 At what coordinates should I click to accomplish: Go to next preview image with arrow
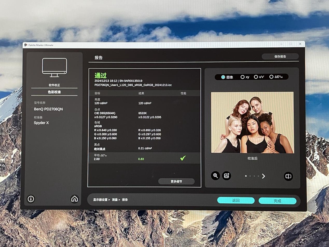coord(264,176)
